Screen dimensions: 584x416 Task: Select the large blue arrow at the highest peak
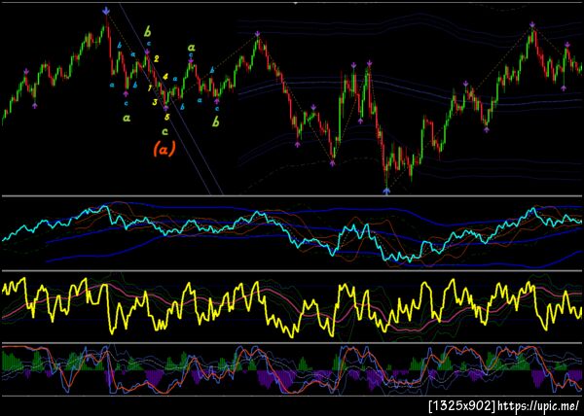(106, 11)
